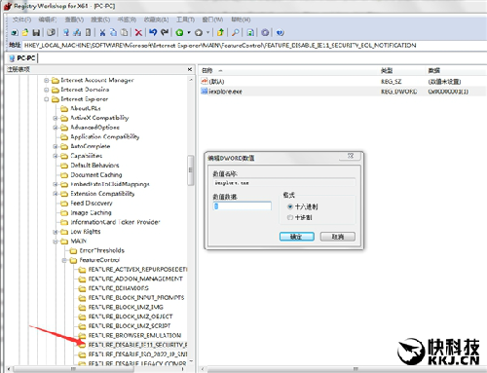
Task: Select the (默认) default value row
Action: coord(343,82)
